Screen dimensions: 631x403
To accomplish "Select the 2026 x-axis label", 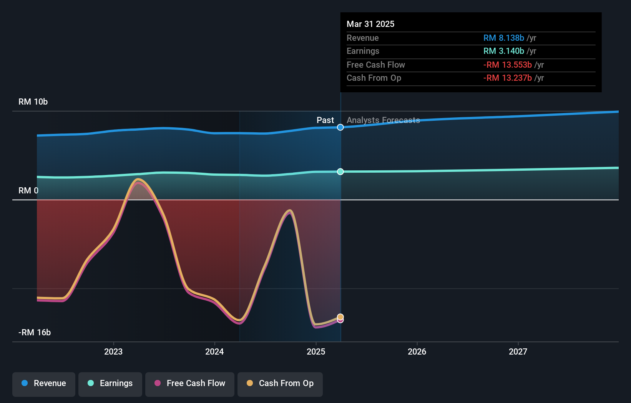I will (417, 352).
